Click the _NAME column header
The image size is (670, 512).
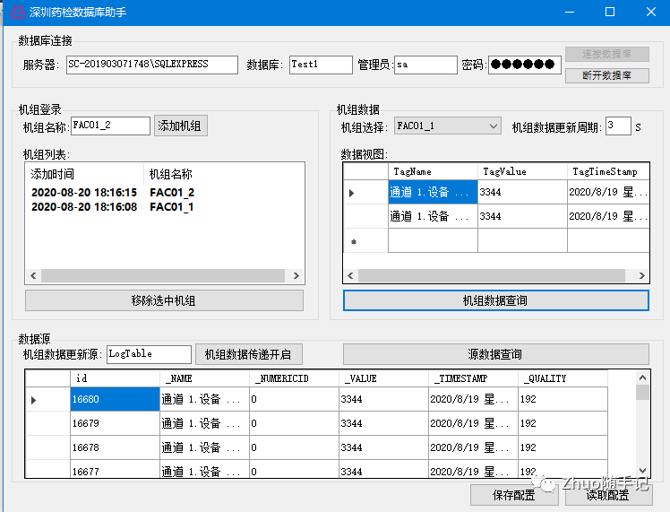pyautogui.click(x=205, y=378)
